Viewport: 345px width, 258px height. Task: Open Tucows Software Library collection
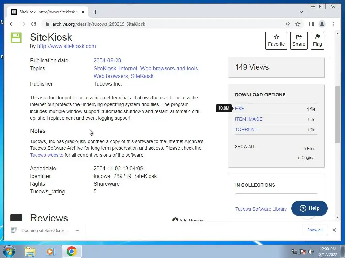pos(261,209)
